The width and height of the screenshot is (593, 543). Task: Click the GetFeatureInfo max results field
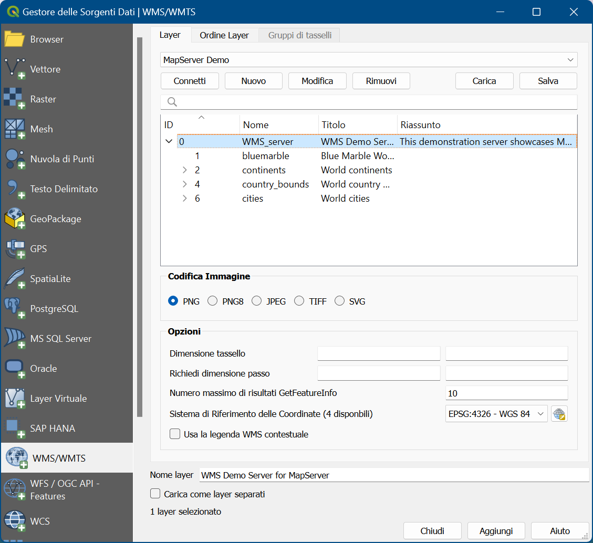pyautogui.click(x=507, y=393)
